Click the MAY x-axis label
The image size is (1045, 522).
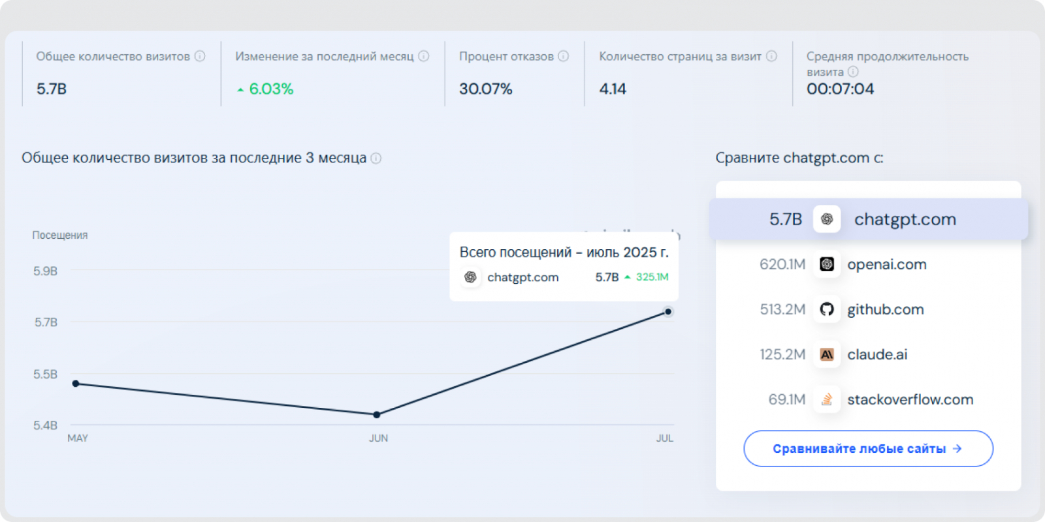tap(78, 438)
